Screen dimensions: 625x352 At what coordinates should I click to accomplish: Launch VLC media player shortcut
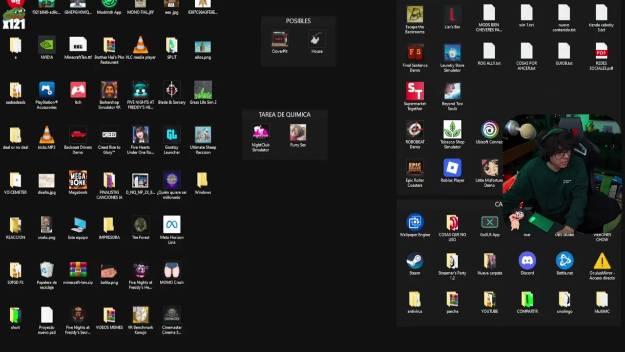141,46
